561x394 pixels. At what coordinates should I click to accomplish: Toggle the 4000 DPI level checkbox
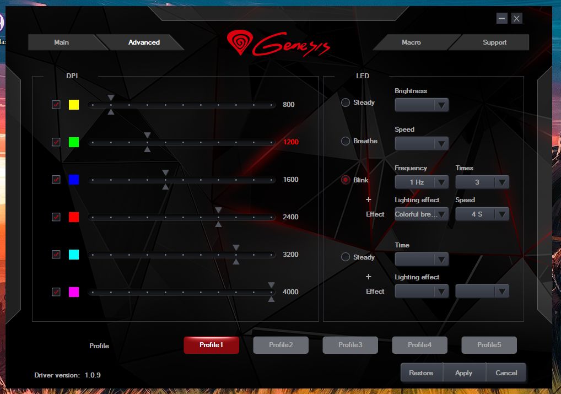coord(56,292)
